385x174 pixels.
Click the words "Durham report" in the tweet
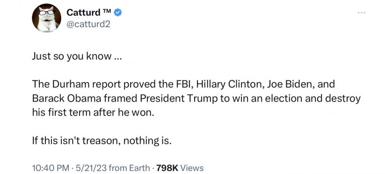(x=86, y=84)
